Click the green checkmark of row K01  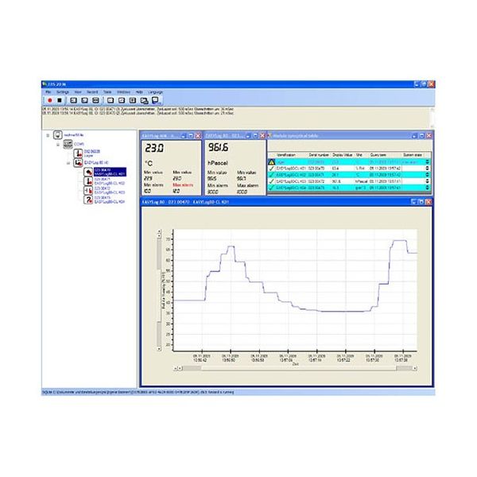tap(271, 169)
